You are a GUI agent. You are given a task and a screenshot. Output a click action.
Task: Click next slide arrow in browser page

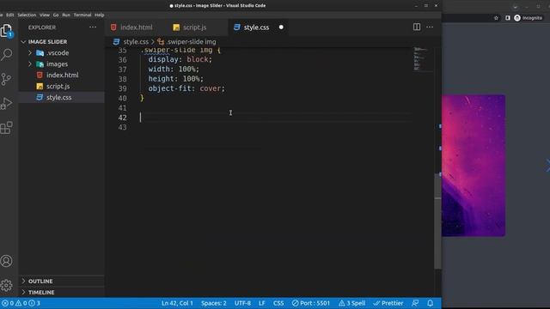[547, 166]
